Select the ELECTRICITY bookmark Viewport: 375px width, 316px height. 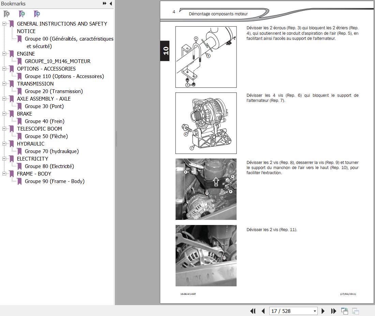click(x=32, y=159)
